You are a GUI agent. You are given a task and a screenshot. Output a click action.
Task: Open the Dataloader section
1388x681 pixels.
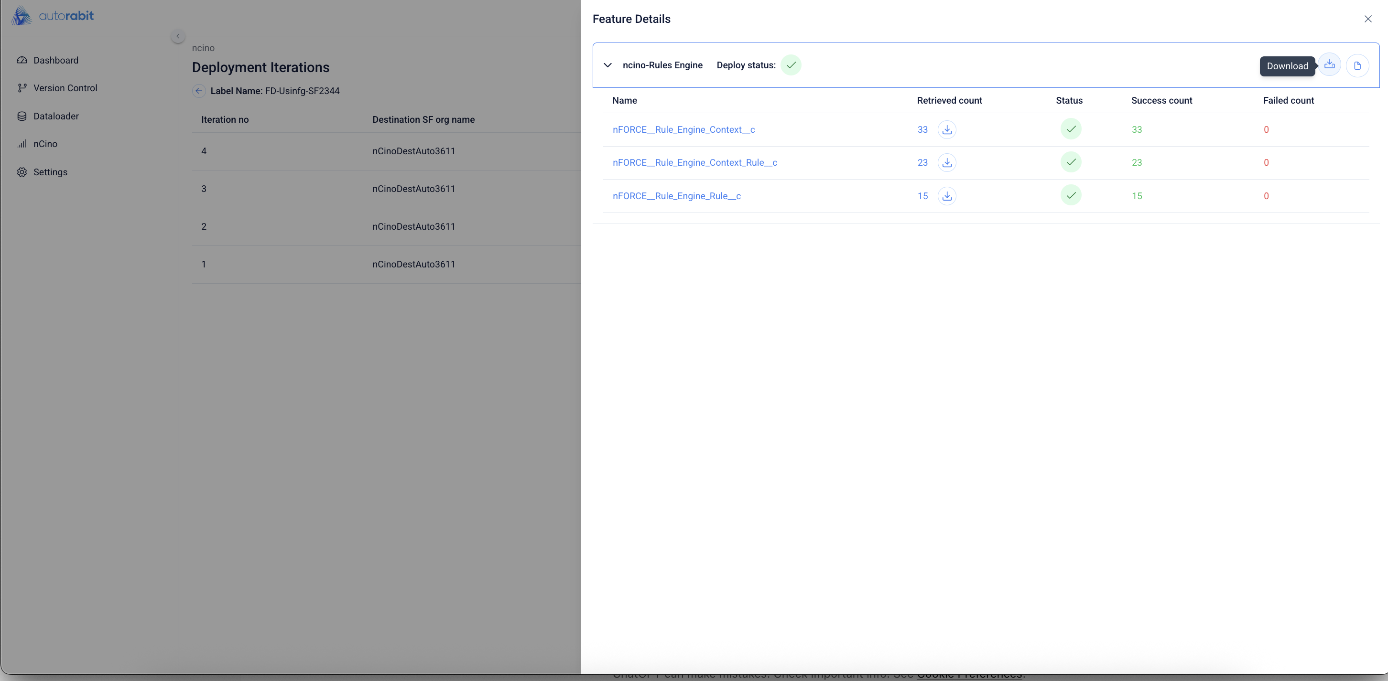(56, 116)
